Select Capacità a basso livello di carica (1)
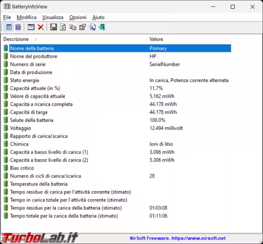The image size is (263, 244). [117, 152]
